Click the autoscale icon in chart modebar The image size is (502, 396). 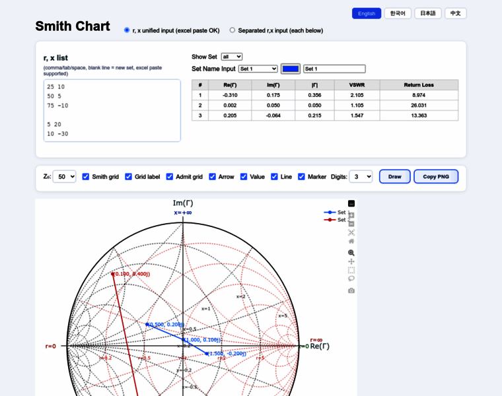351,232
